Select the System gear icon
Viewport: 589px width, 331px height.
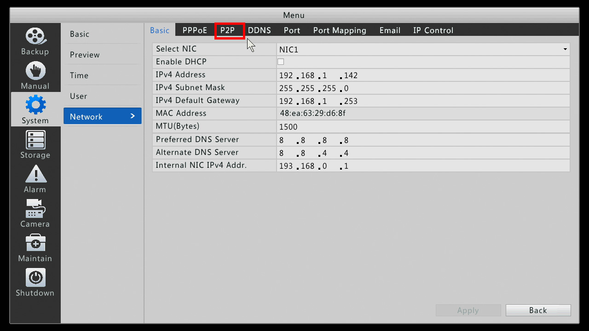pyautogui.click(x=35, y=105)
